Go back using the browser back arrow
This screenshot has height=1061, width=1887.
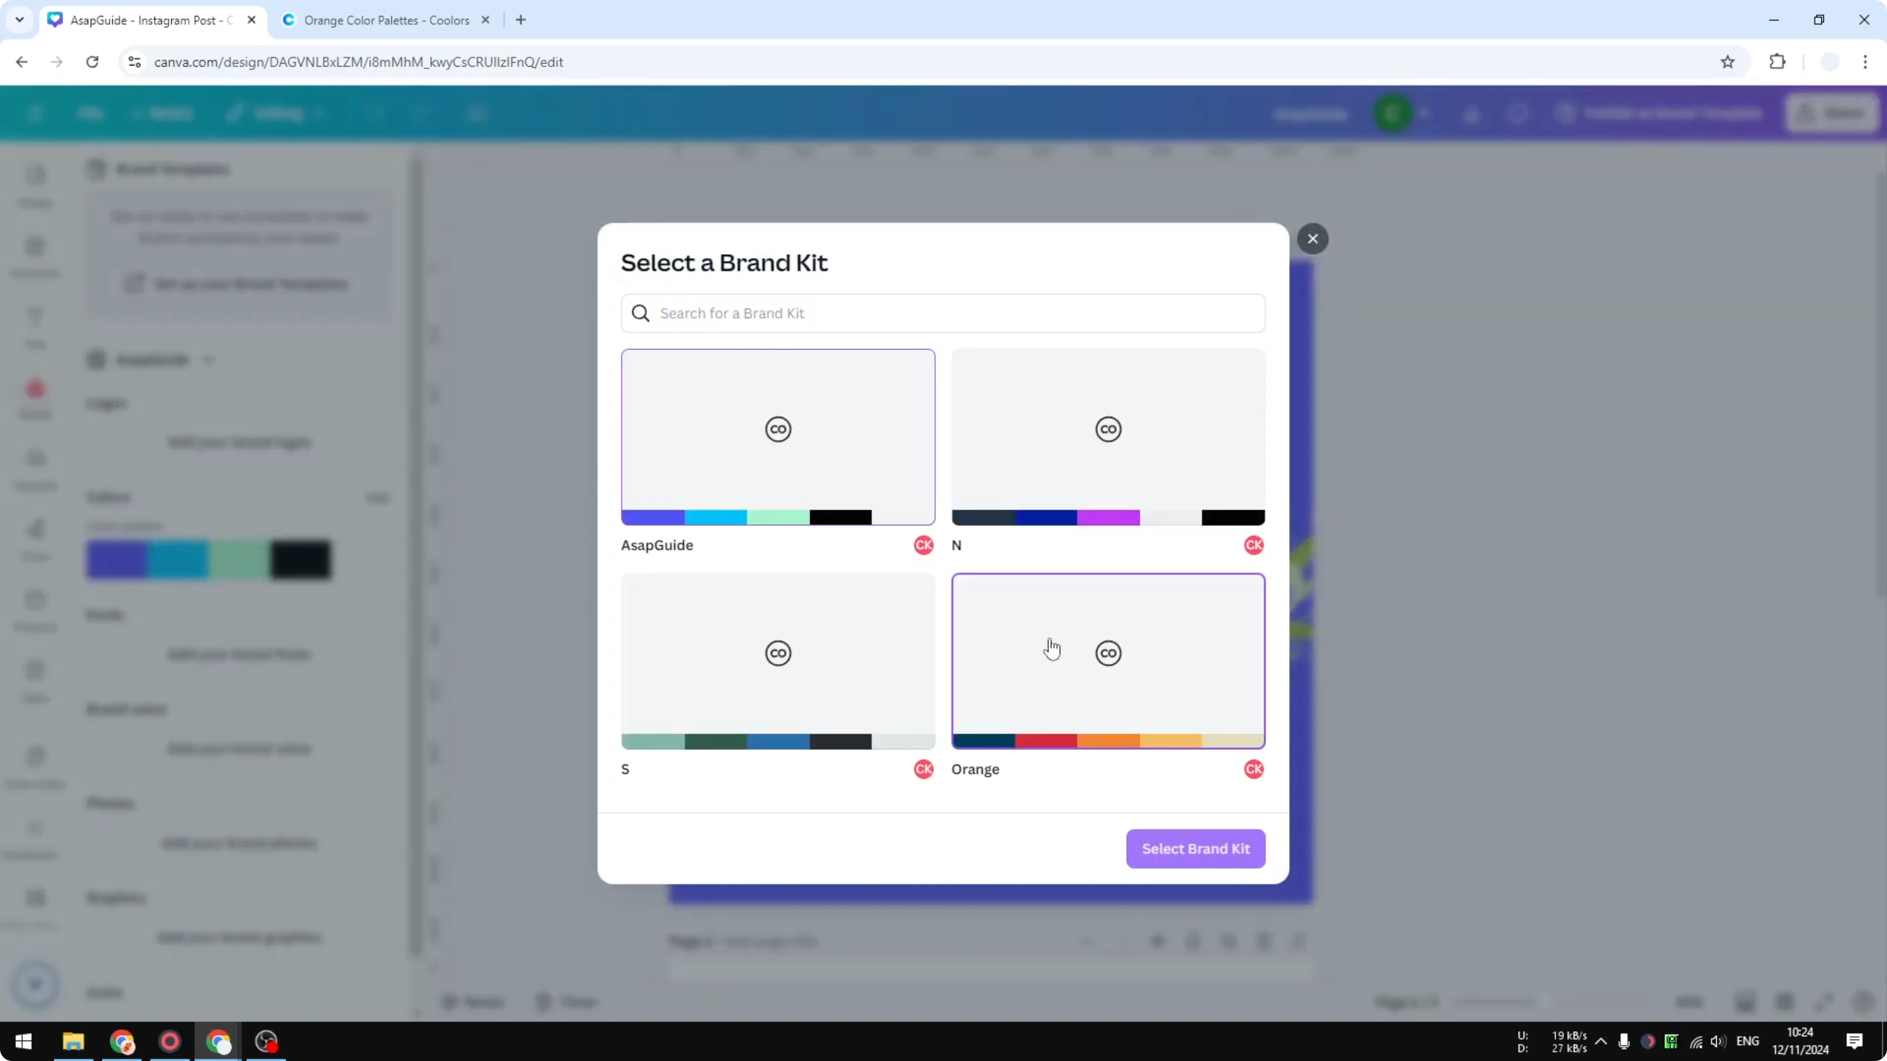pyautogui.click(x=21, y=62)
